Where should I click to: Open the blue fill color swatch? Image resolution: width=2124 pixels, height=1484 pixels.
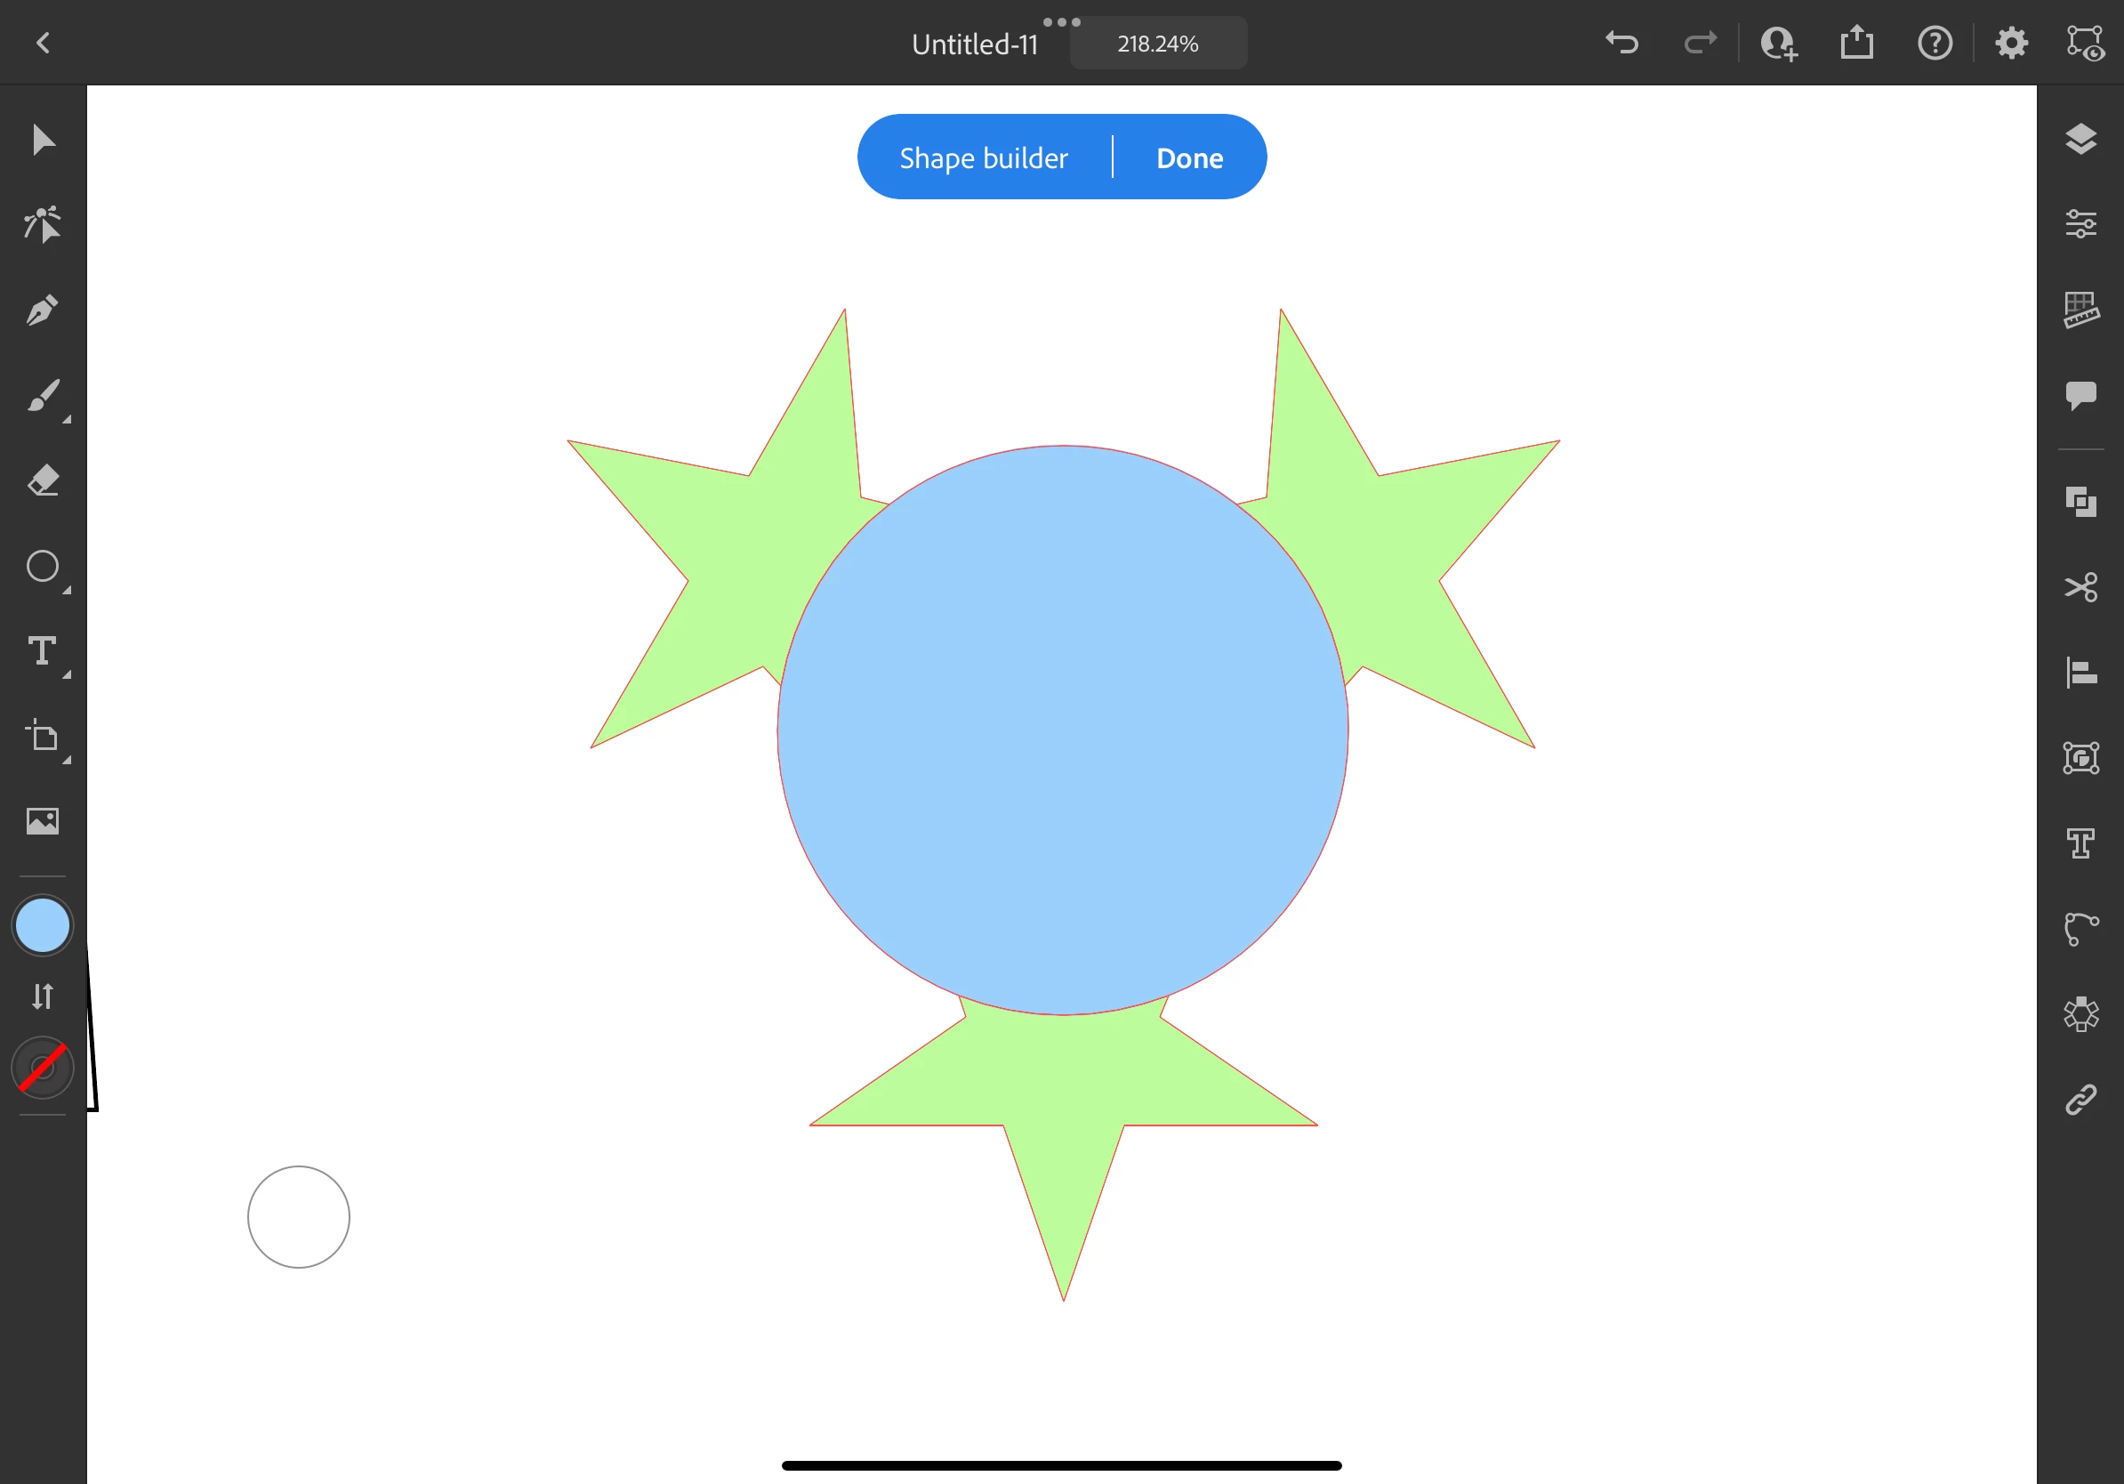click(43, 925)
